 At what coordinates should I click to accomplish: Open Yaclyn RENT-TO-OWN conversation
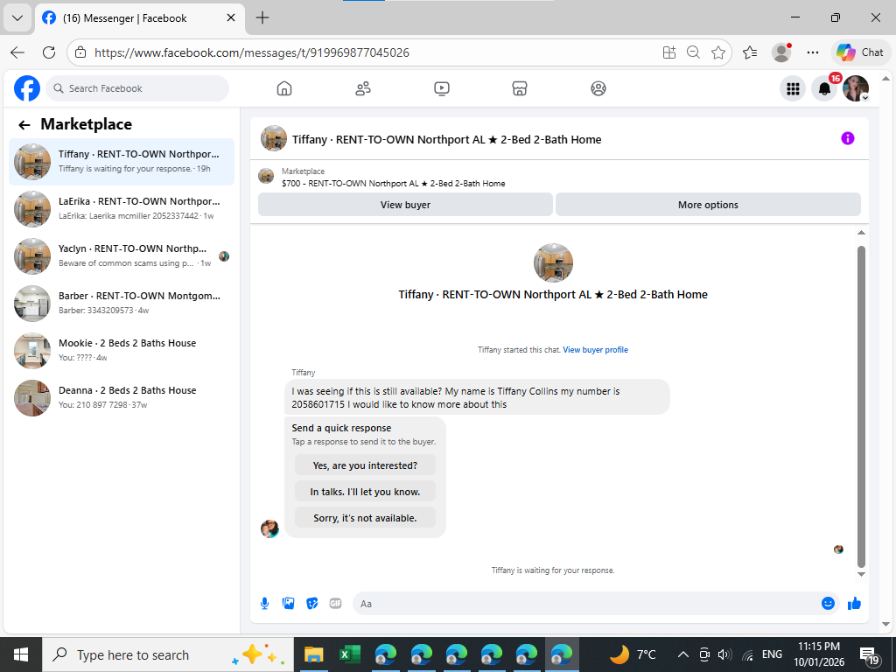(121, 256)
